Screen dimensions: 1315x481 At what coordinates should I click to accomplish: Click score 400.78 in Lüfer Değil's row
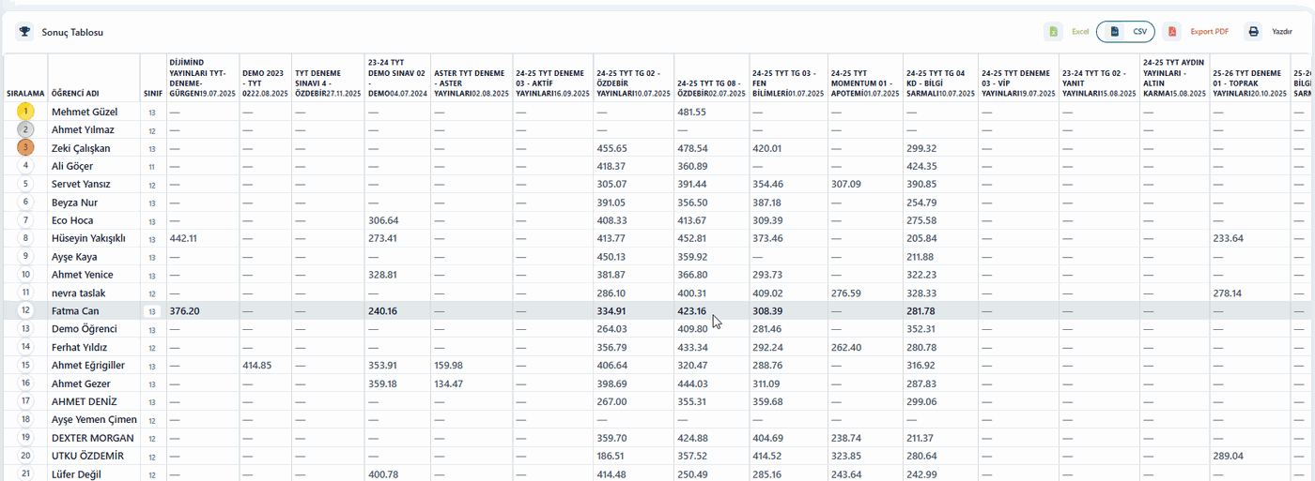pyautogui.click(x=383, y=473)
